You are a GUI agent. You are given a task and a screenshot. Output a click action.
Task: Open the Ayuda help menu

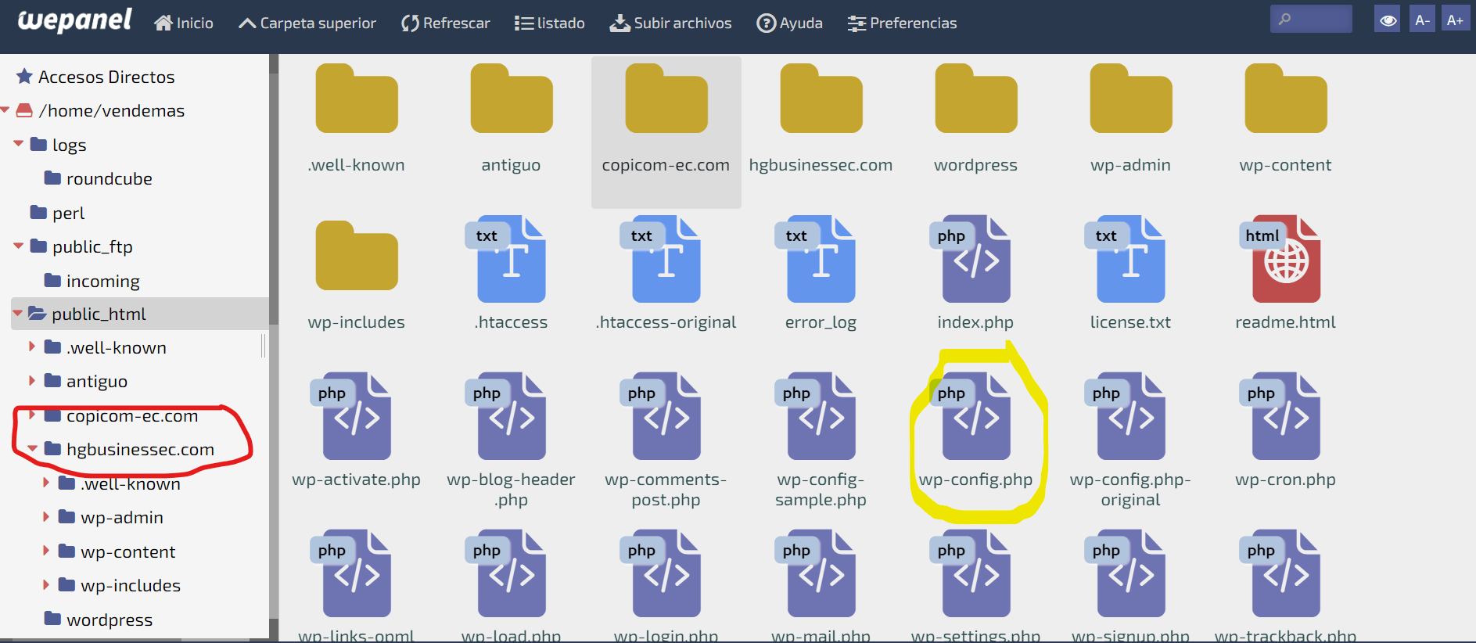tap(789, 23)
